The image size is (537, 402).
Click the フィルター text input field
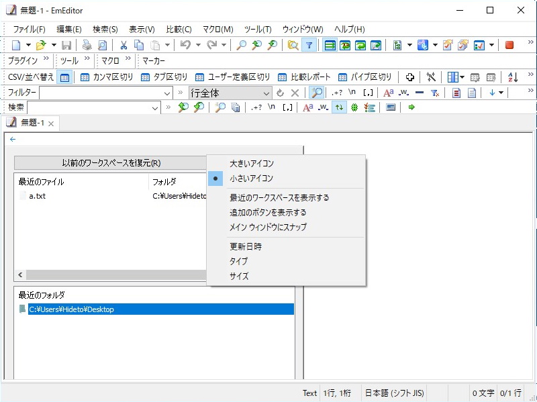pyautogui.click(x=101, y=93)
